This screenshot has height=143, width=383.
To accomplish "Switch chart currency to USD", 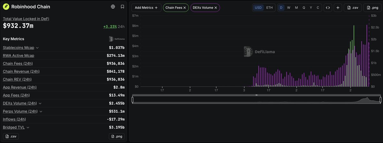I will [x=258, y=8].
